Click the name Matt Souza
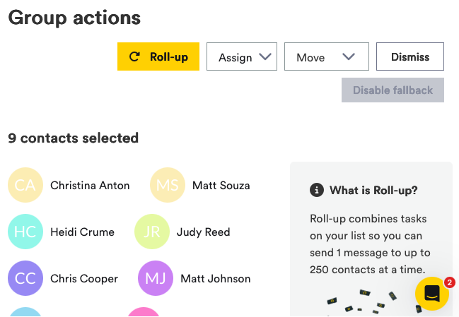The image size is (459, 317). (x=221, y=186)
